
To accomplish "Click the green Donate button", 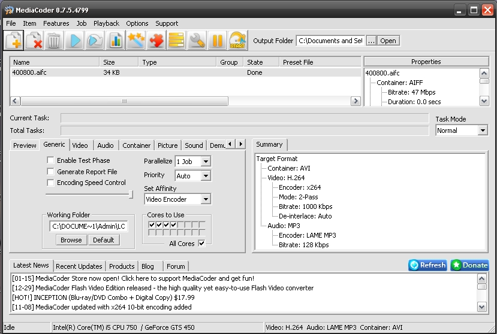I will click(470, 265).
